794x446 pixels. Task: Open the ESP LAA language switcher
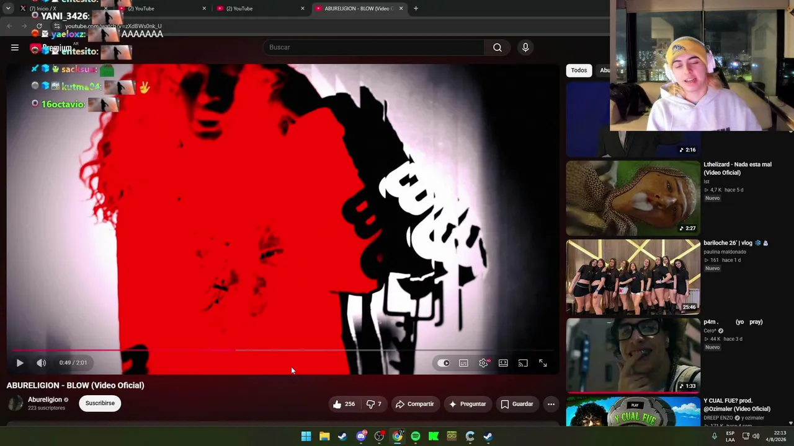click(x=730, y=436)
